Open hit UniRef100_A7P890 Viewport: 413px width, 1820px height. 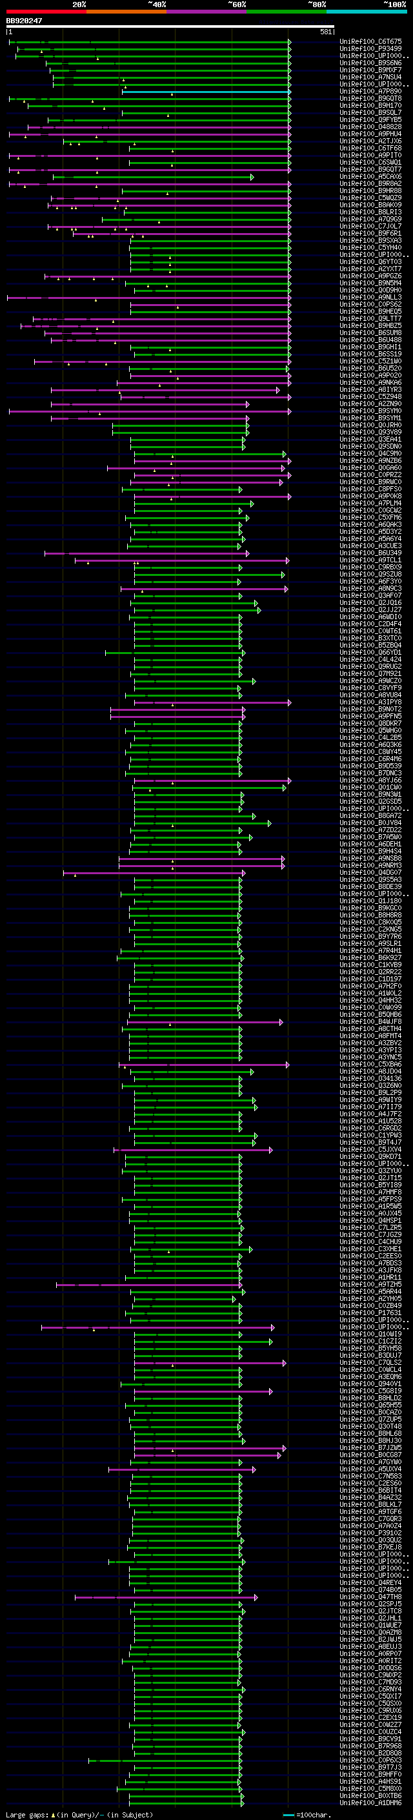tap(370, 92)
